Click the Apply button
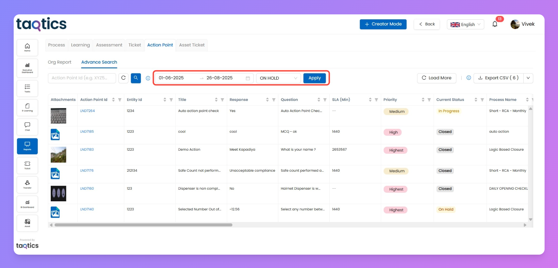This screenshot has height=268, width=558. (x=314, y=78)
